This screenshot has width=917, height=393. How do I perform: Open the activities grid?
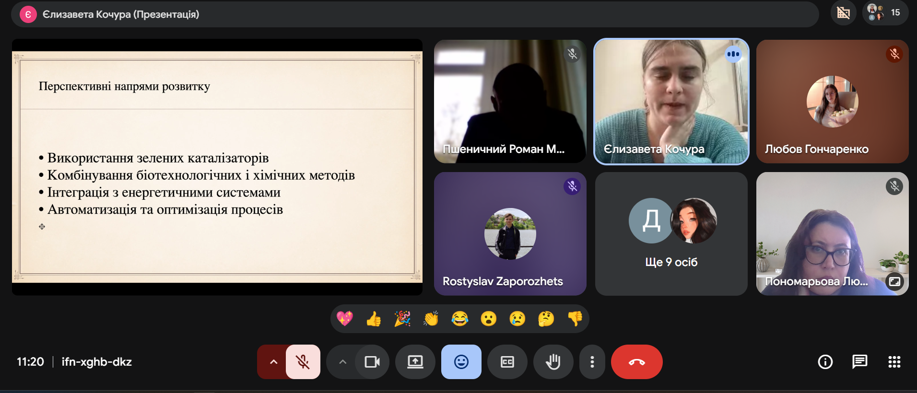(x=894, y=362)
